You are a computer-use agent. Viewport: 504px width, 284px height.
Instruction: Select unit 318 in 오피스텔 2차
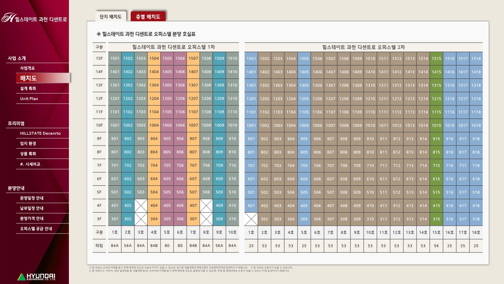coord(476,219)
